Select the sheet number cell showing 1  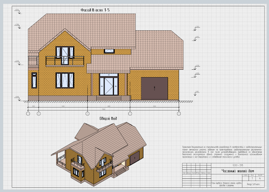[252, 178]
